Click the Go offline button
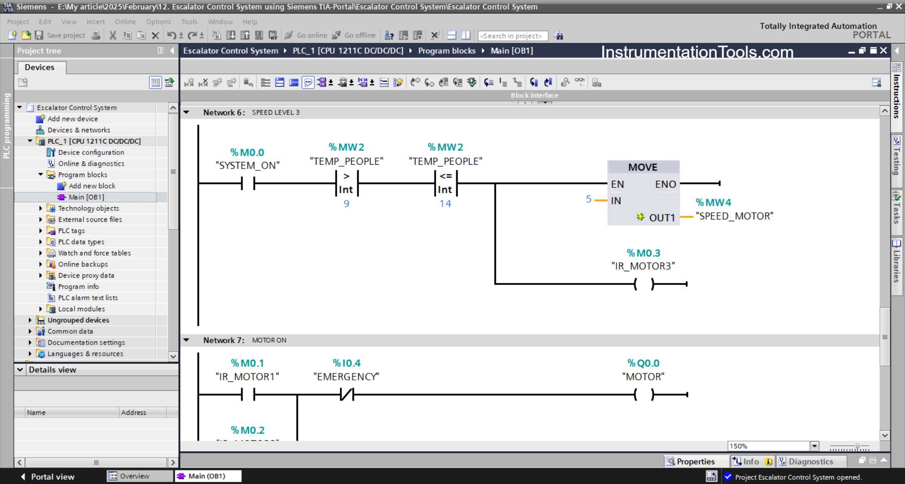905x484 pixels. 354,35
